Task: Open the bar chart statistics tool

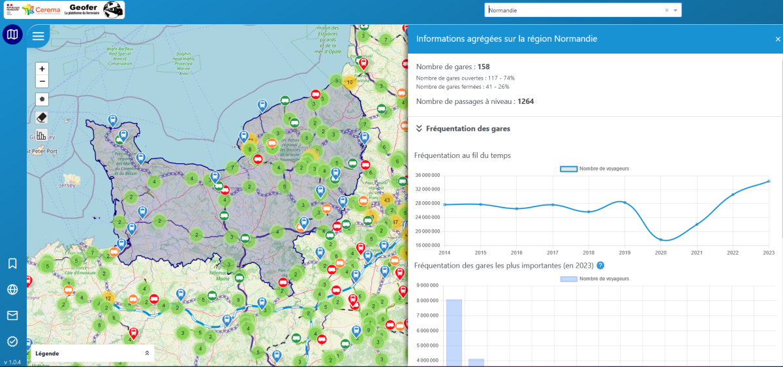Action: point(42,135)
